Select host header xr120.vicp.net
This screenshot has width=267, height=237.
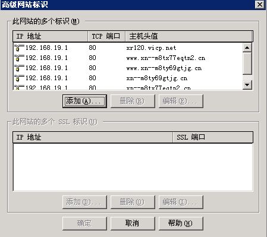pos(151,48)
